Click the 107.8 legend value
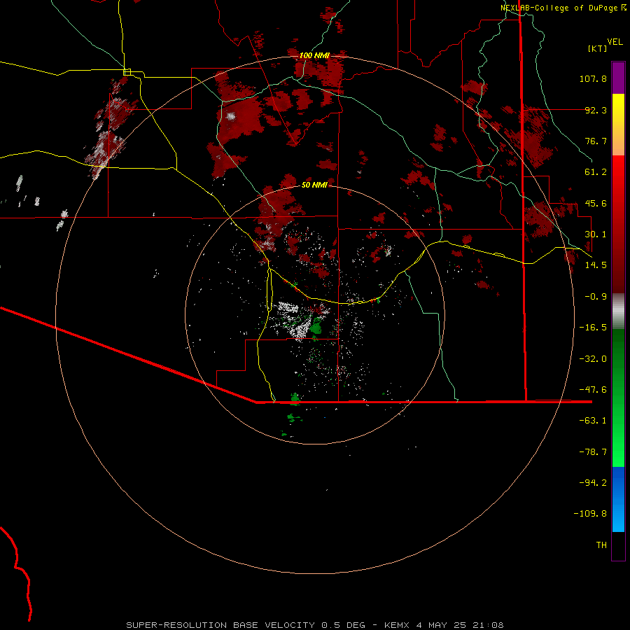The height and width of the screenshot is (630, 630). (x=593, y=78)
